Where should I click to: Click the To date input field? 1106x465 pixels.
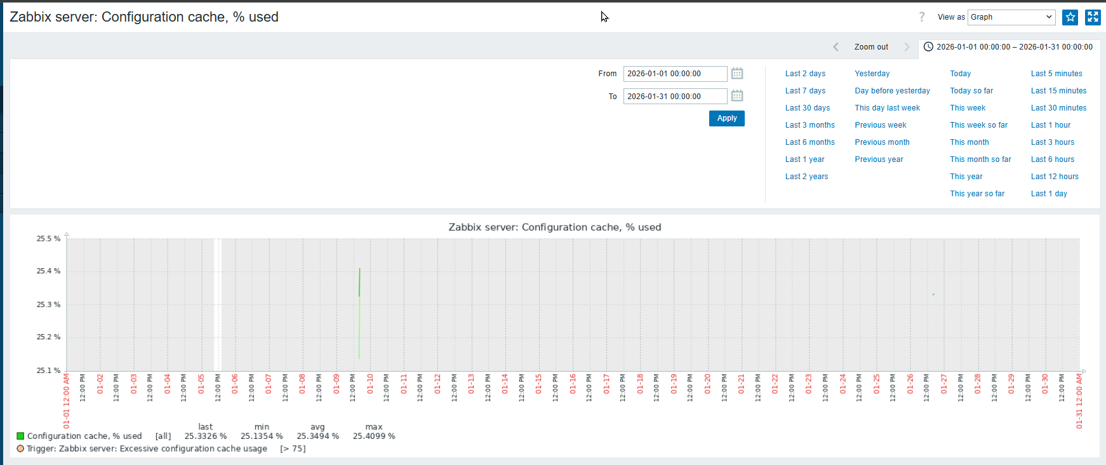(674, 97)
